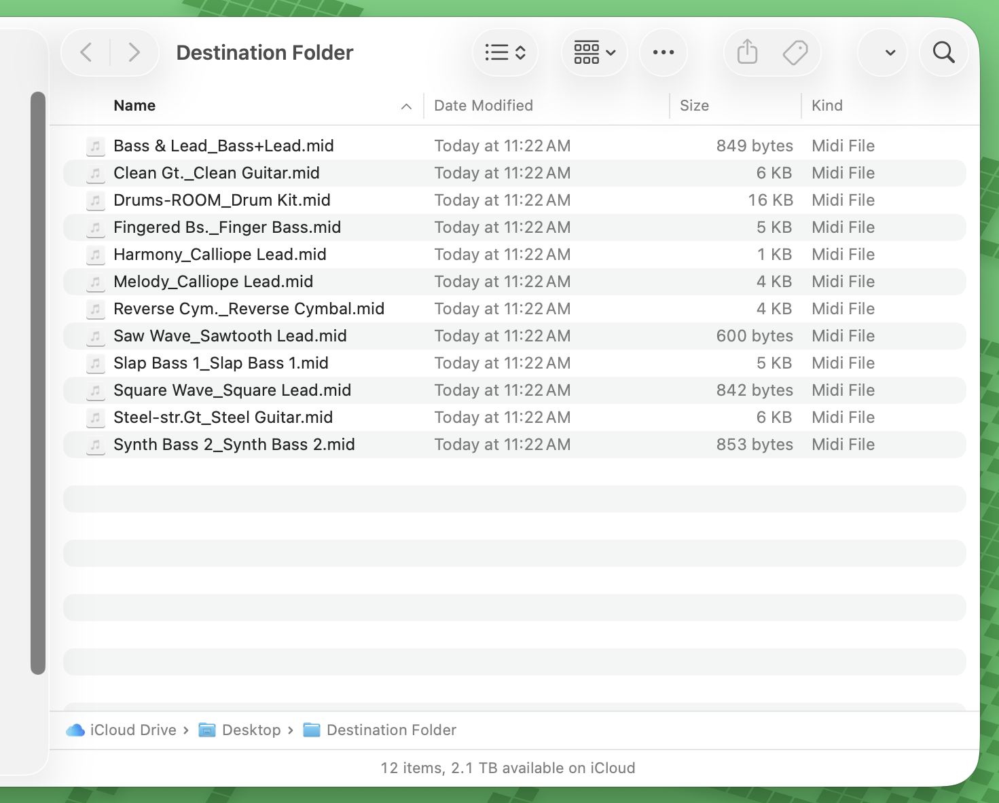Select file name Clean Gt._Clean Guitar.mid
Screen dimensions: 999x803
pyautogui.click(x=217, y=173)
